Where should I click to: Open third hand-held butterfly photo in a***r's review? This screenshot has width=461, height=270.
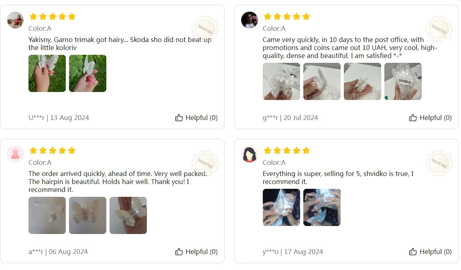click(x=128, y=215)
